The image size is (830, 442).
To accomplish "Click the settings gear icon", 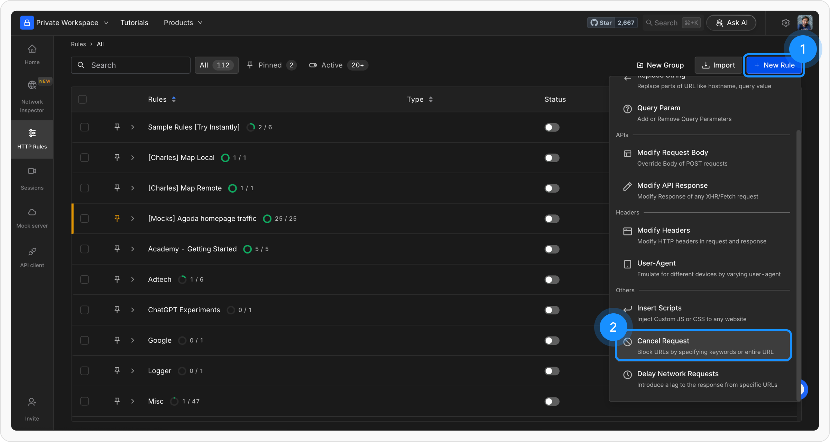I will [x=785, y=23].
